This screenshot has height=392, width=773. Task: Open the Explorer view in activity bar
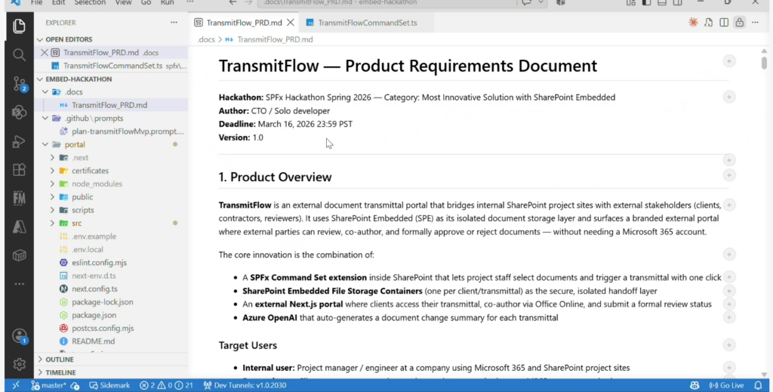19,26
